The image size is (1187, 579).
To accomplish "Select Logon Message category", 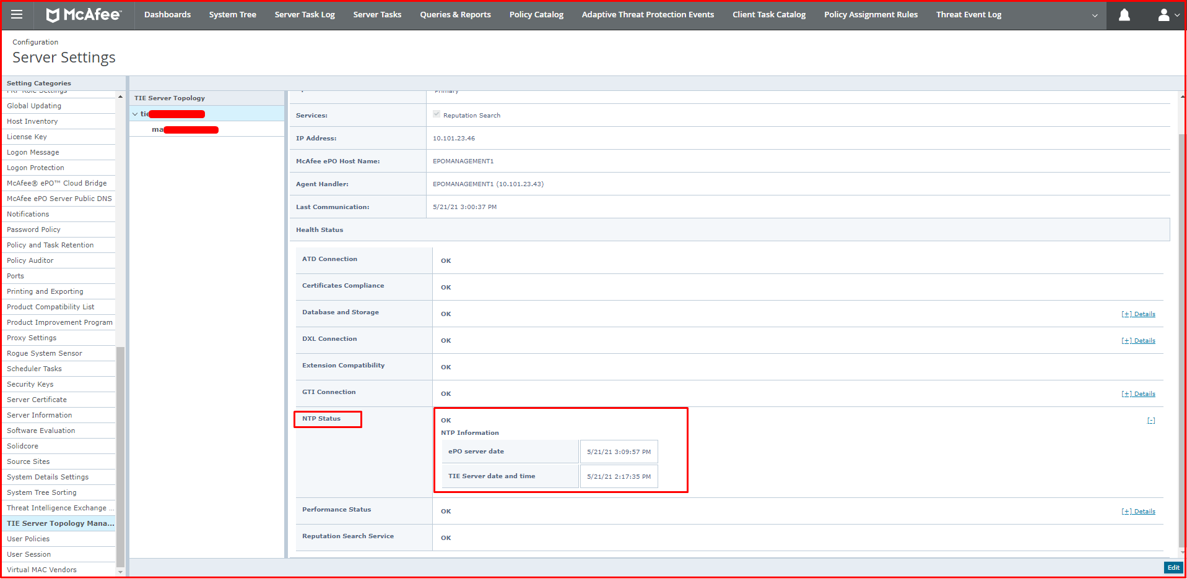I will click(58, 152).
